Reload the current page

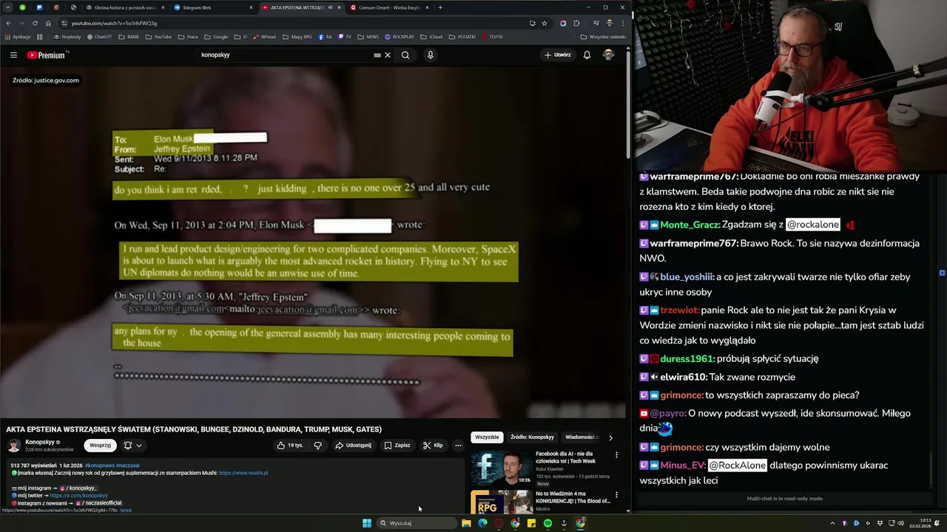coord(35,23)
